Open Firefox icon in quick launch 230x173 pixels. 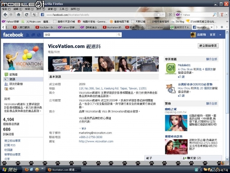(x=27, y=170)
